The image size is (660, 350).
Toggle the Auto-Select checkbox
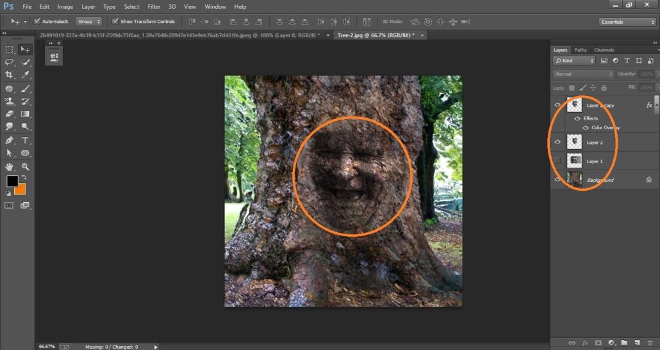(x=37, y=21)
